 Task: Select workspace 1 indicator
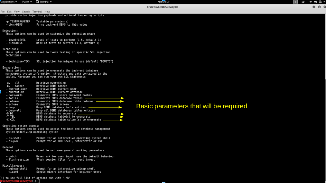click(x=295, y=2)
